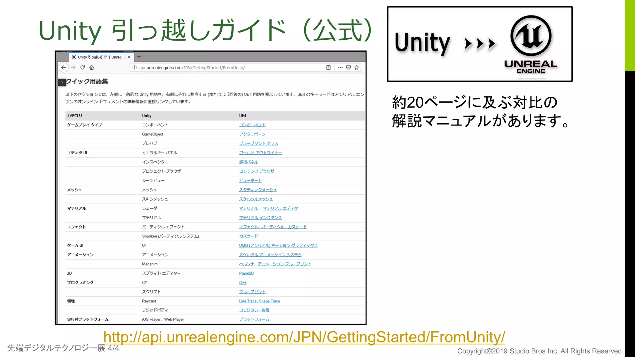This screenshot has width=635, height=357.
Task: Select the ゲームプレイ タイプ category cell
Action: 84,125
